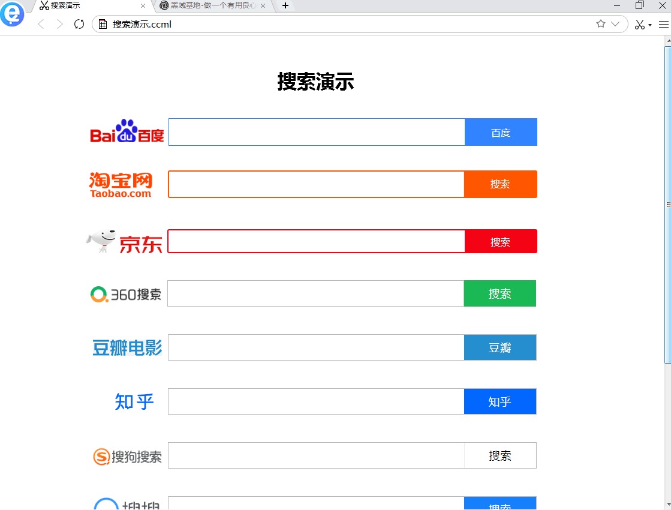This screenshot has width=671, height=510.
Task: Click the 搜狗搜索 logo
Action: pos(128,457)
